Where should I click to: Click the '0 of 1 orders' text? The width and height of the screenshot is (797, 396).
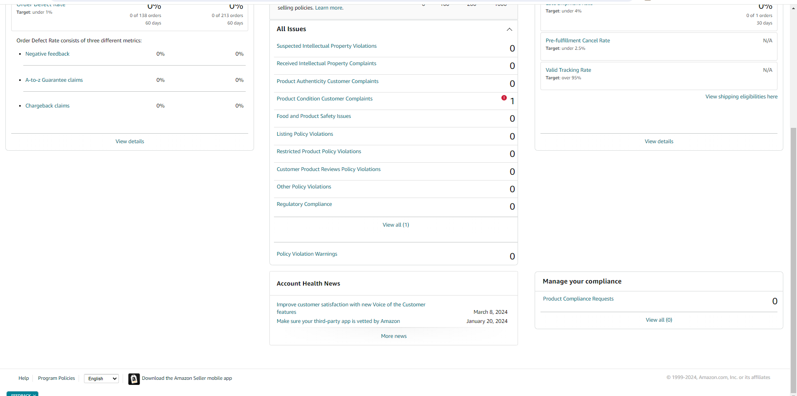[x=759, y=16]
